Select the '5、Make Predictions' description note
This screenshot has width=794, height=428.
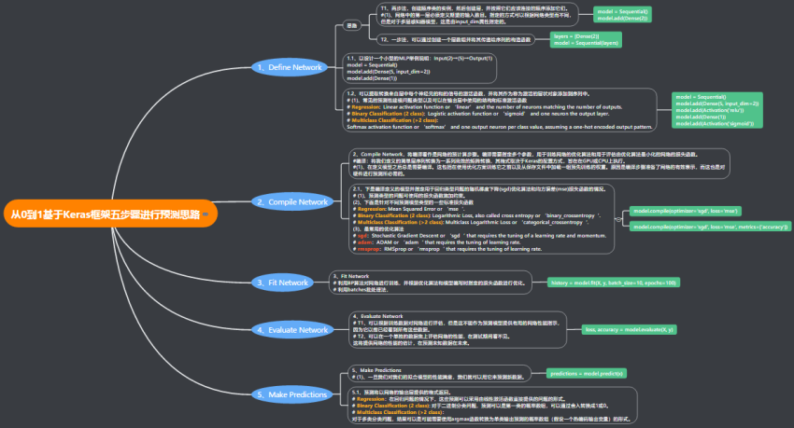tap(440, 373)
